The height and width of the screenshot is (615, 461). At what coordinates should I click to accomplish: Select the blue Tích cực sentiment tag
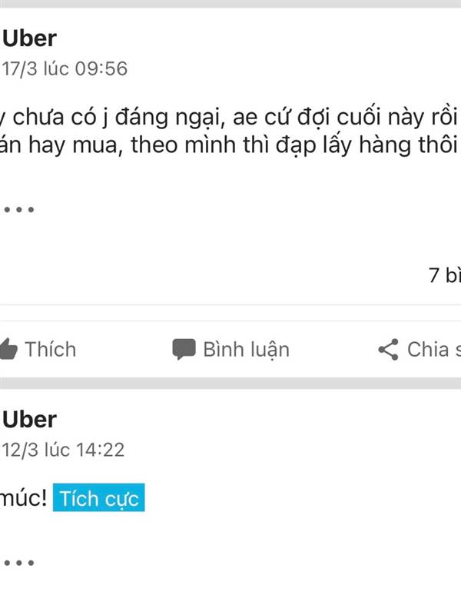coord(98,499)
